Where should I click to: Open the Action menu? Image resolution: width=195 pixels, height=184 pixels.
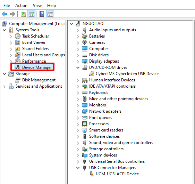pyautogui.click(x=21, y=6)
